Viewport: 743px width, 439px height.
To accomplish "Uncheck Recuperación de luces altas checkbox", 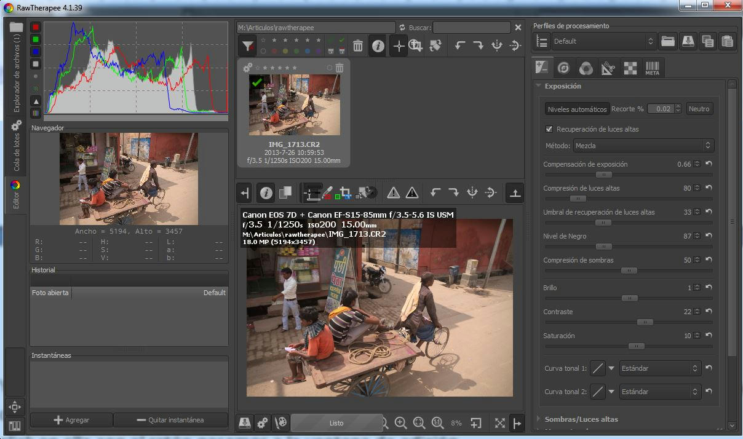I will tap(549, 129).
